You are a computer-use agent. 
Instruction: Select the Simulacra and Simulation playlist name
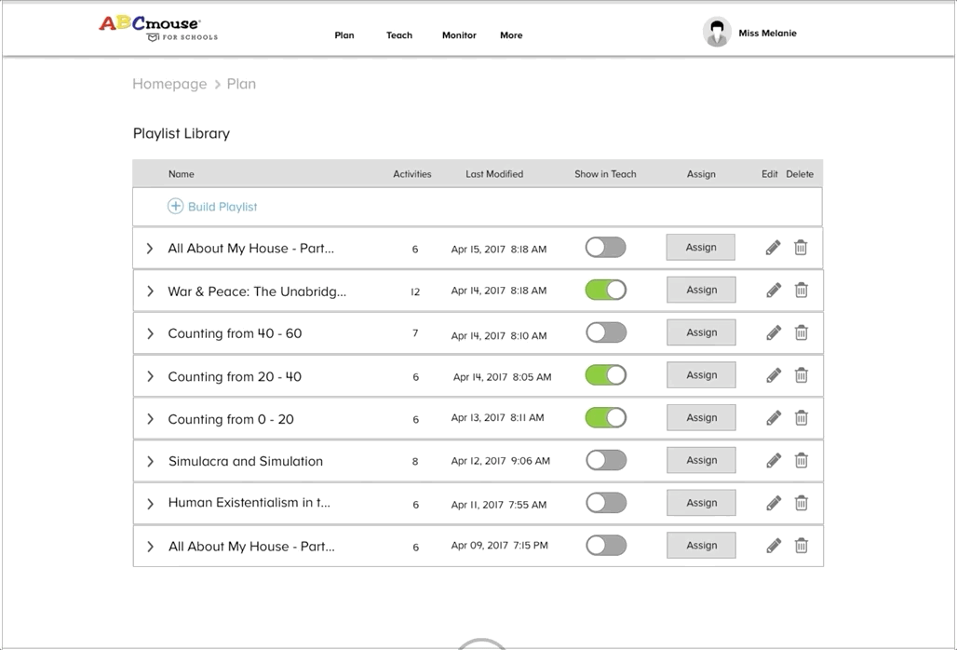(246, 461)
